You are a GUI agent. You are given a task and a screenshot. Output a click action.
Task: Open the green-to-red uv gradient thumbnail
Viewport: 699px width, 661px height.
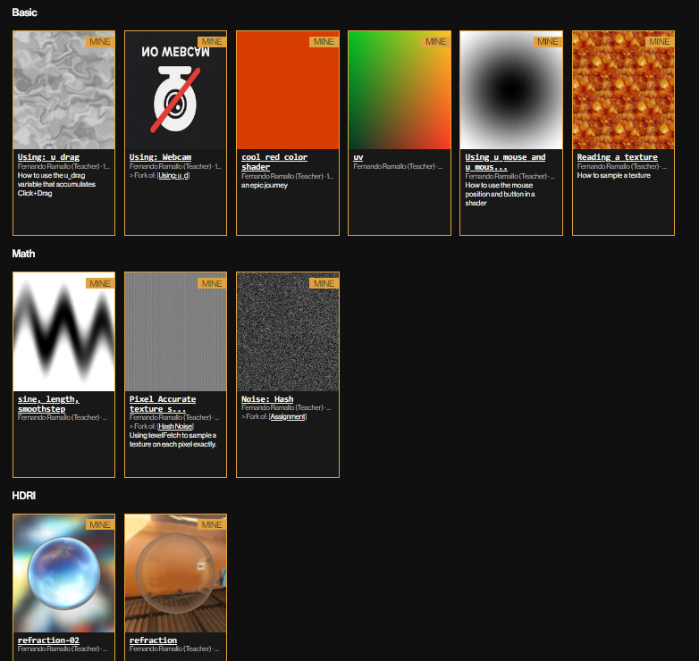(400, 90)
